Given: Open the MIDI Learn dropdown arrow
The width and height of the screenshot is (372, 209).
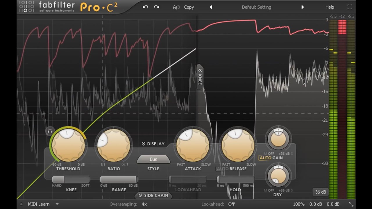Looking at the screenshot, I should coord(57,204).
